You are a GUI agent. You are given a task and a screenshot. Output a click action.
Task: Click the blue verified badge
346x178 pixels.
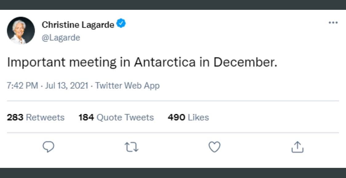click(x=121, y=24)
